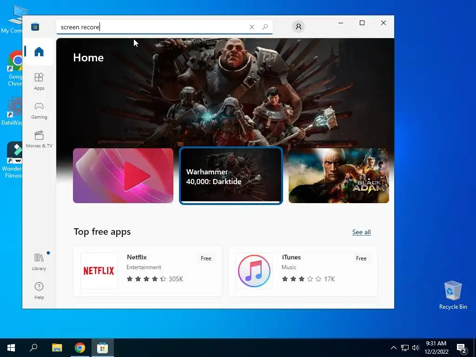Click iTunes' 17K star rating
The height and width of the screenshot is (357, 476).
(x=309, y=279)
